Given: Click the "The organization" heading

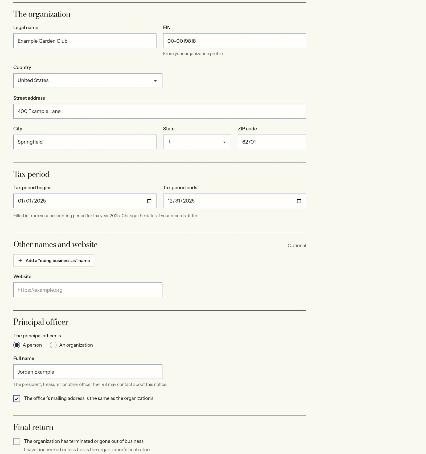Looking at the screenshot, I should tap(42, 14).
